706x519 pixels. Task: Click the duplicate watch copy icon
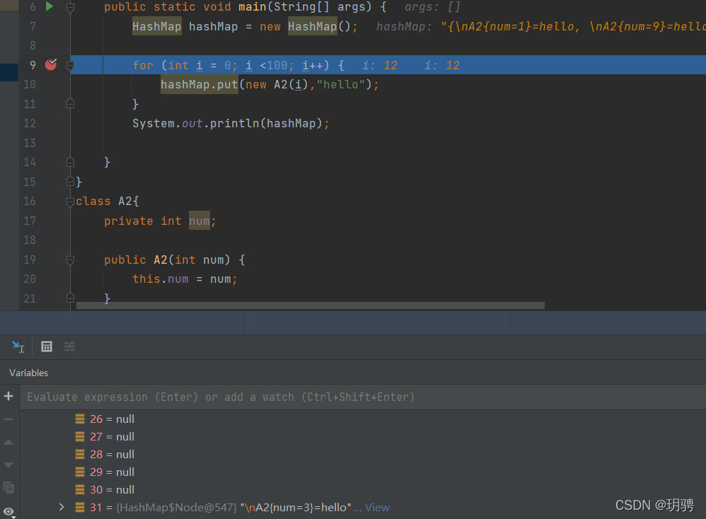8,487
